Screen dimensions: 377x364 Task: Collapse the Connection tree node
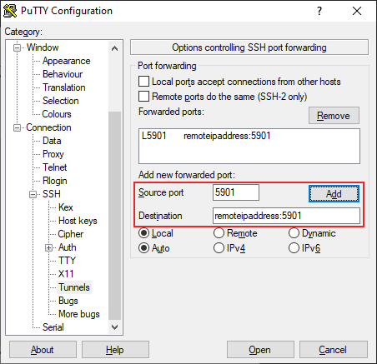click(17, 127)
